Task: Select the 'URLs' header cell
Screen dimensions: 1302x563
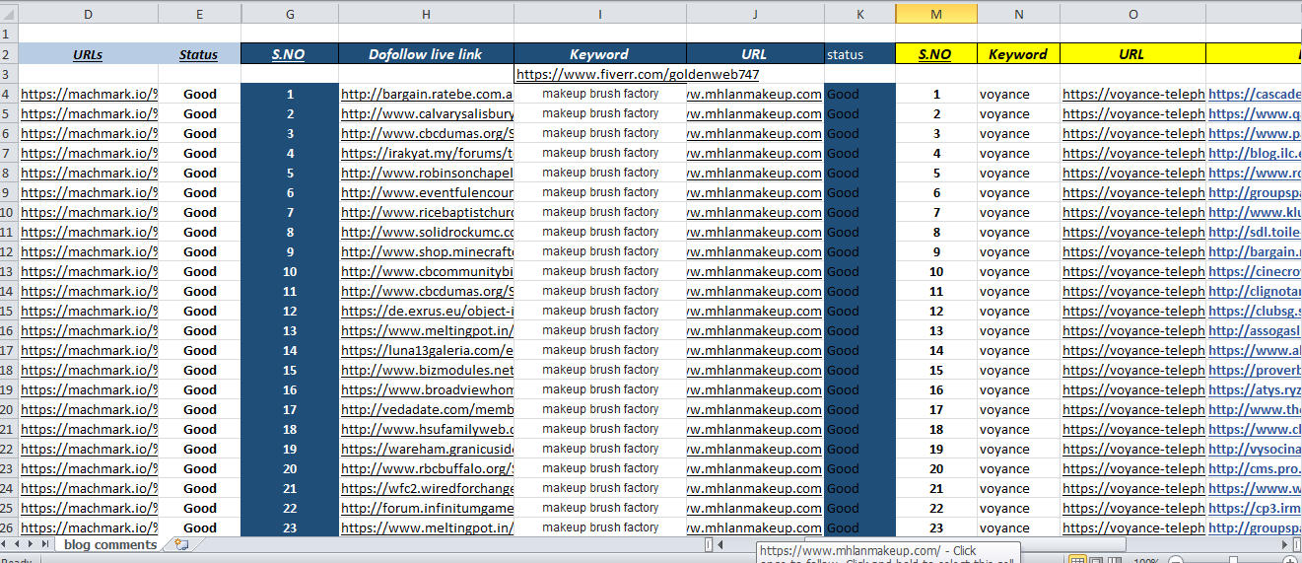Action: click(89, 54)
